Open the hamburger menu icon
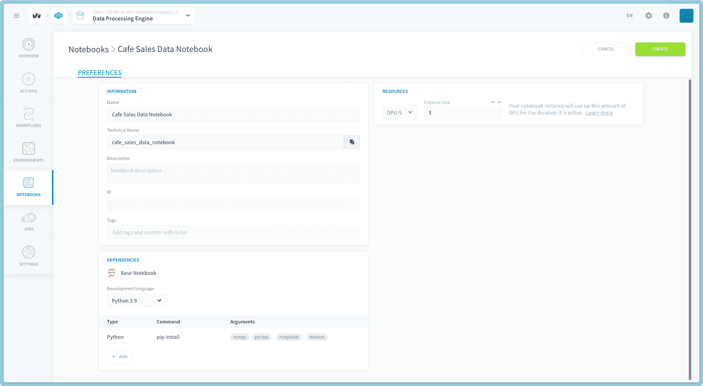 click(x=16, y=15)
